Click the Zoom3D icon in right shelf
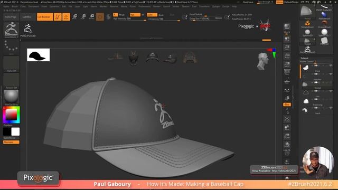This screenshot has height=190, width=338. click(287, 136)
